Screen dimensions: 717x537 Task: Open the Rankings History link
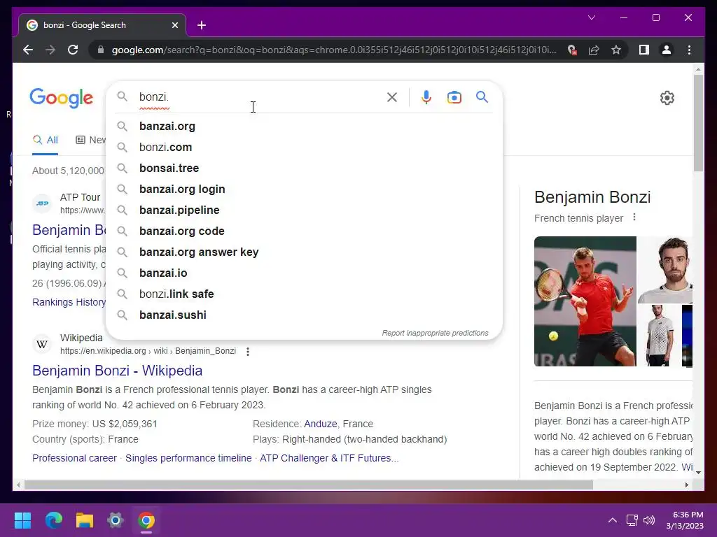69,302
